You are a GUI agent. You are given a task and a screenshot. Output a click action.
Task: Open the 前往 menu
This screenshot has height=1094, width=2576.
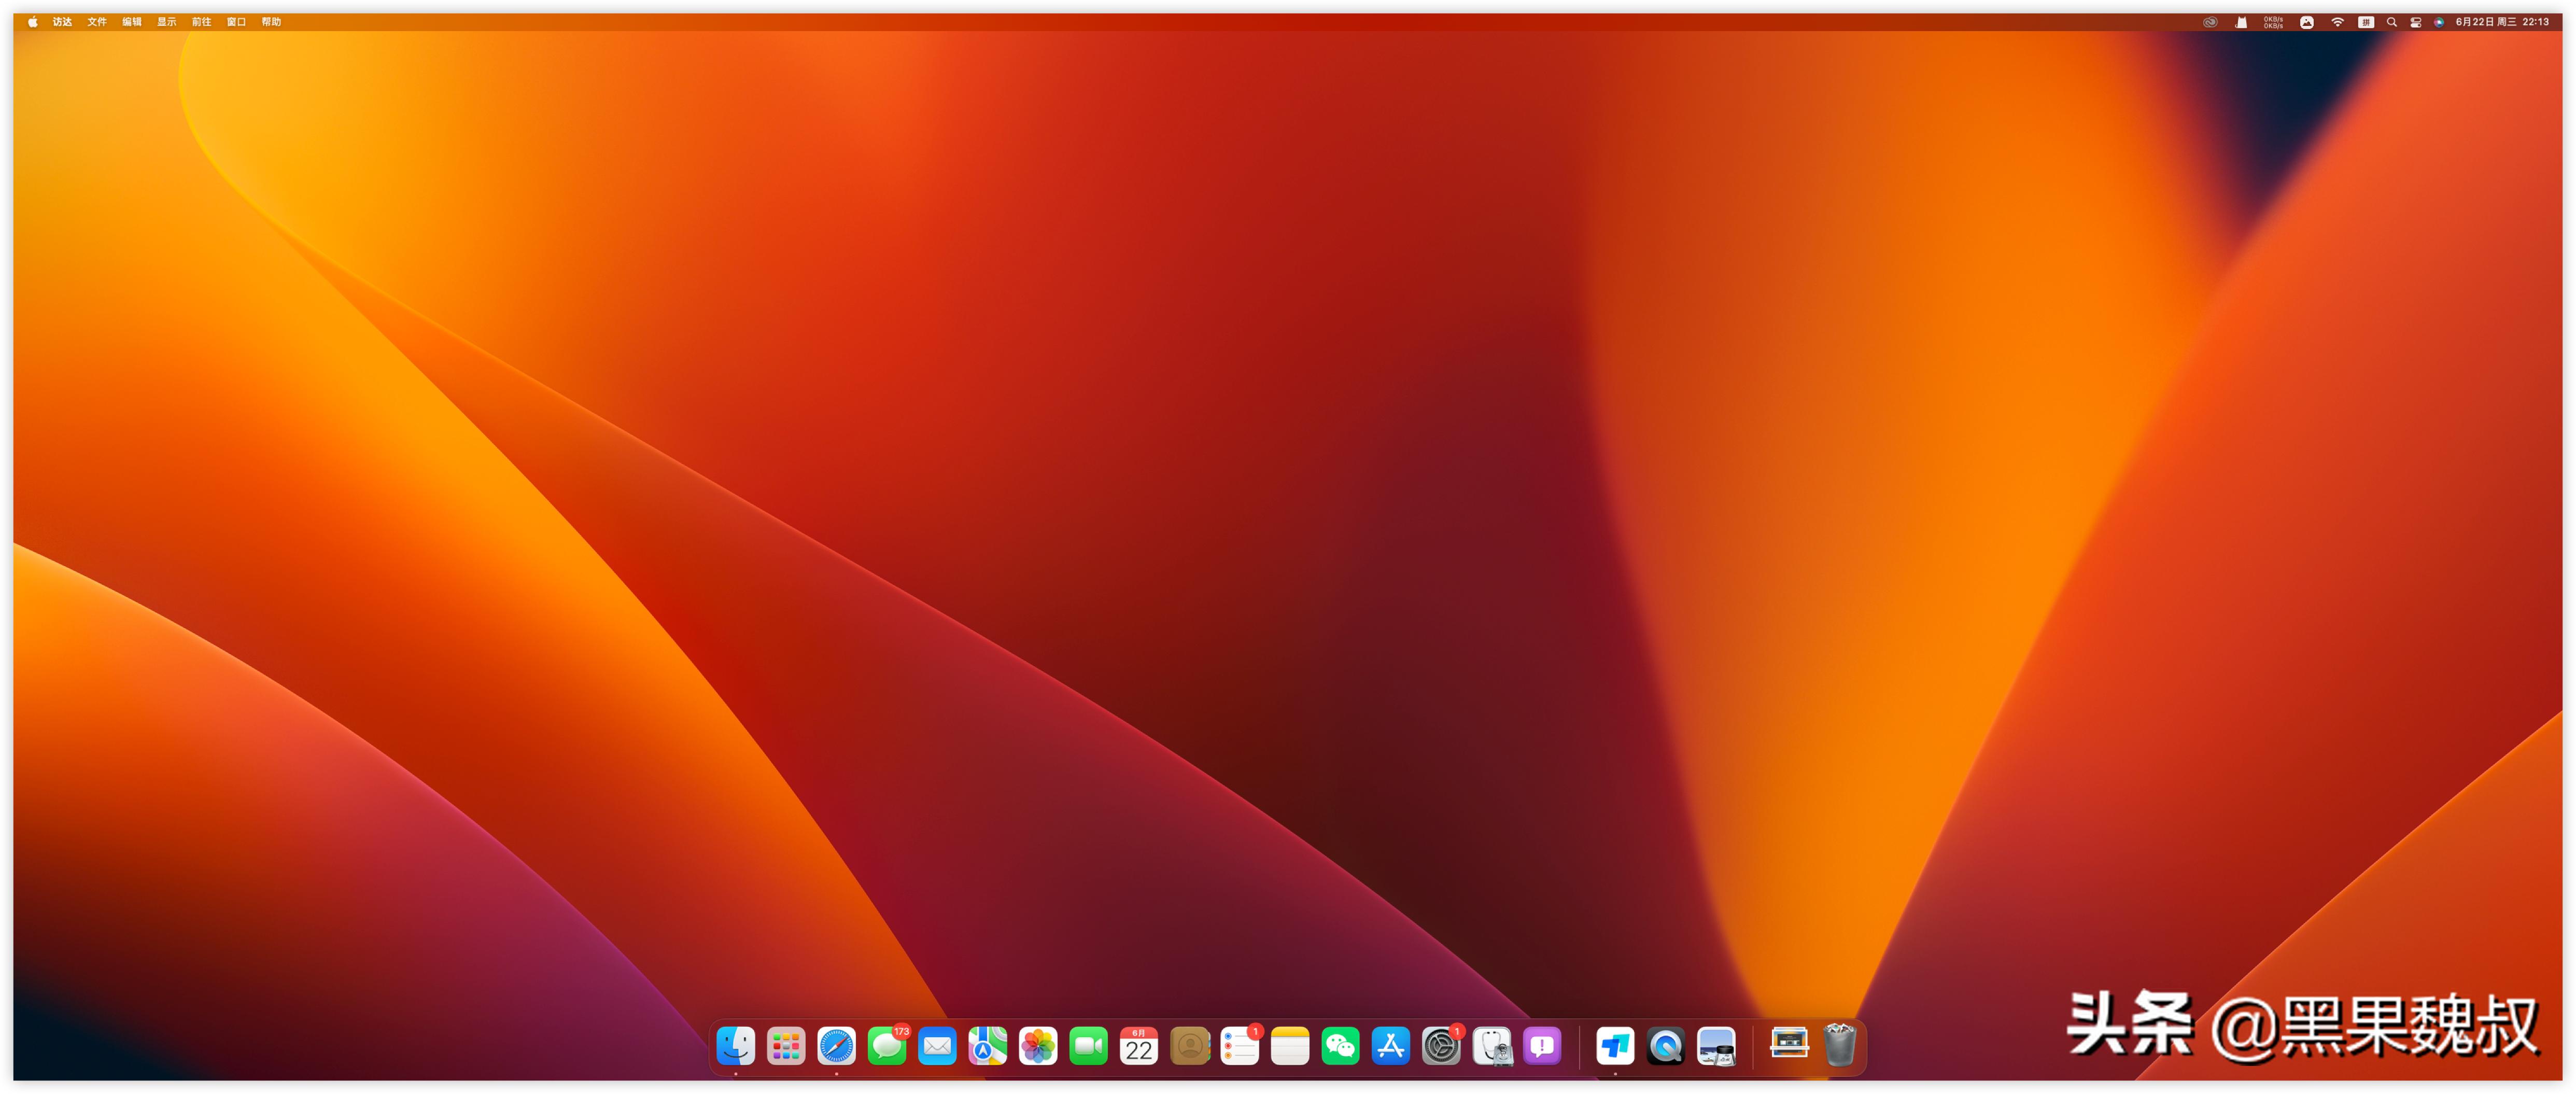[201, 22]
